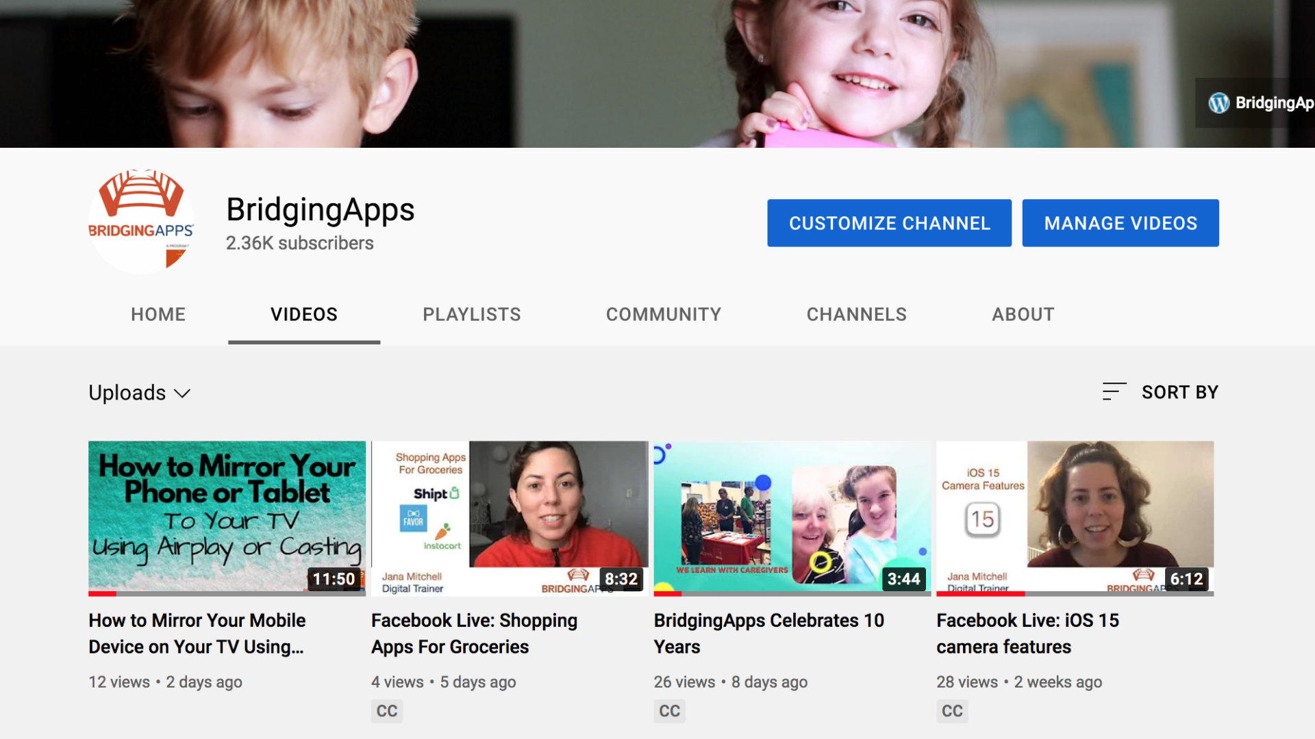Open the CHANNELS tab
1315x739 pixels.
pos(857,314)
